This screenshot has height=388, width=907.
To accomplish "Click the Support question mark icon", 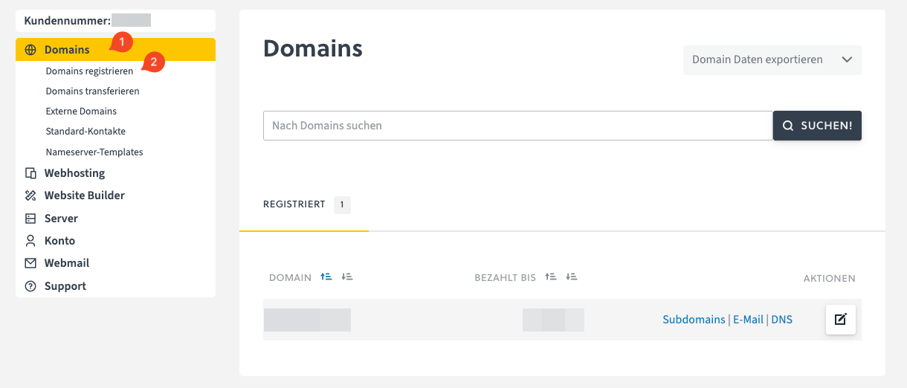I will (x=30, y=286).
